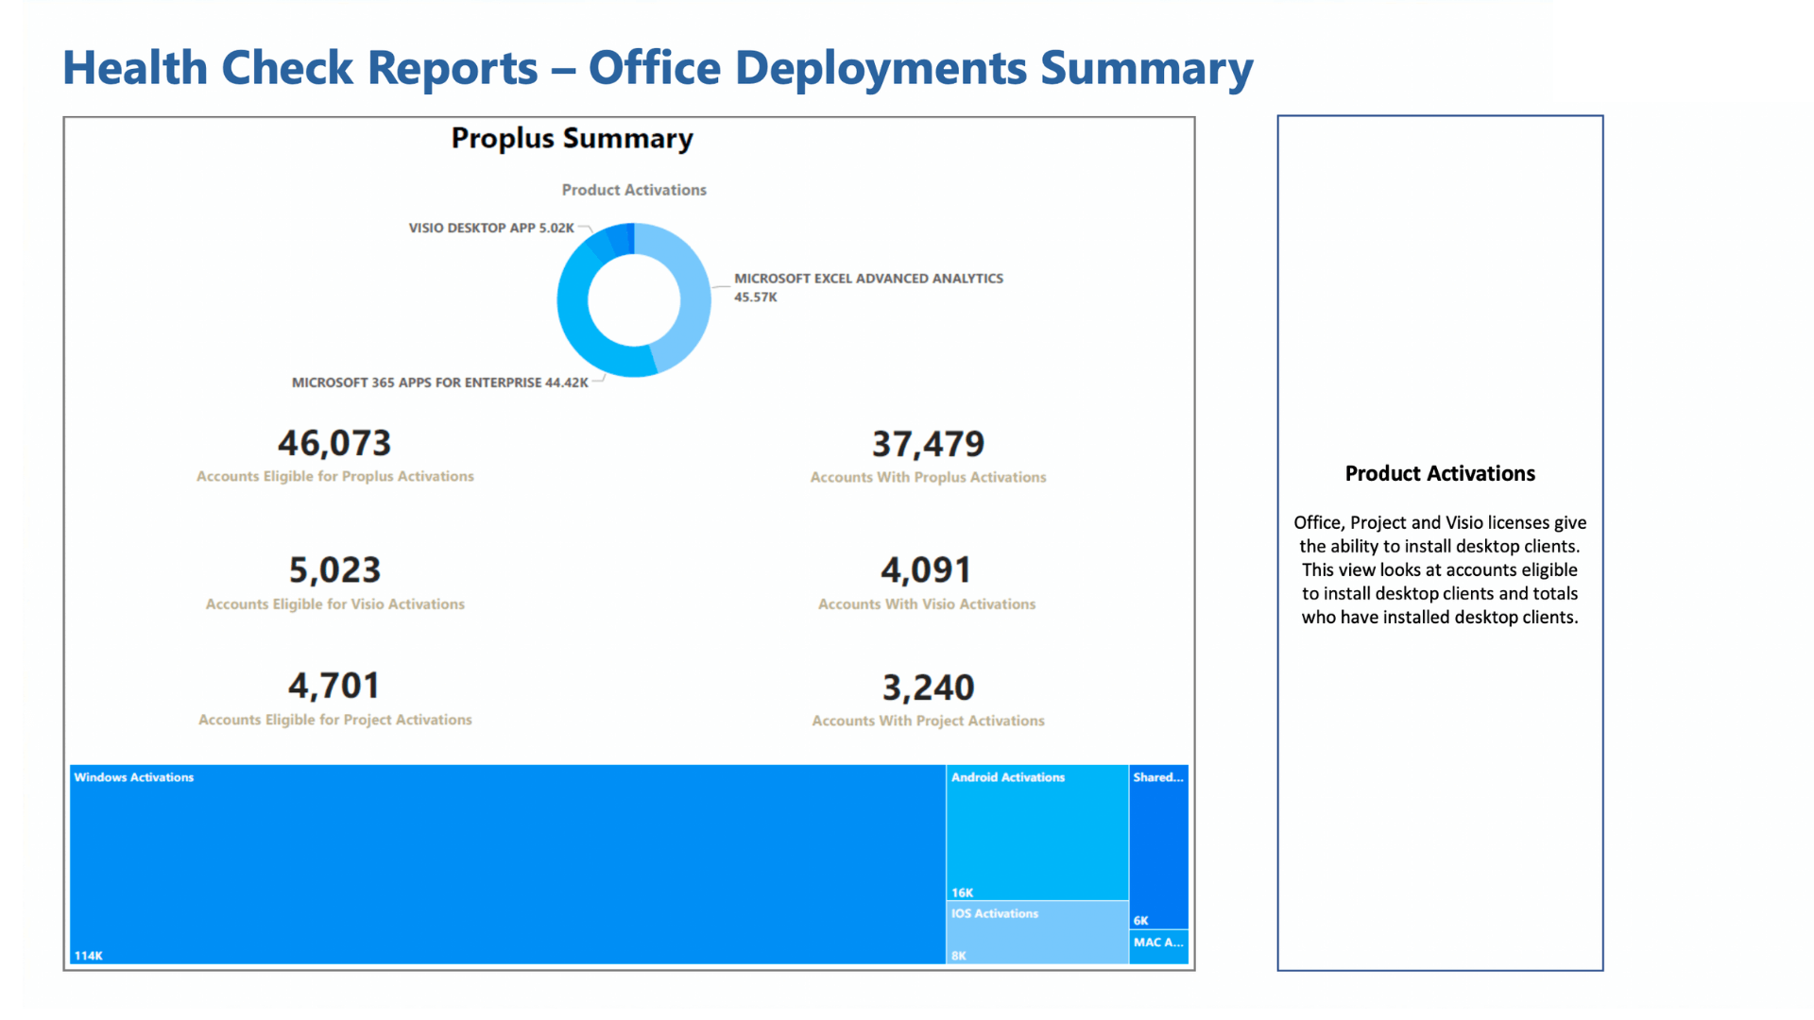
Task: Click the 114K value in Windows tile
Action: click(89, 956)
